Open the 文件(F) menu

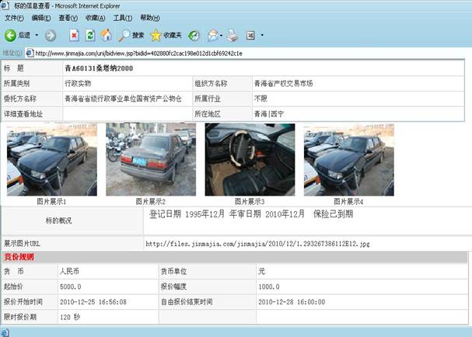tap(15, 17)
